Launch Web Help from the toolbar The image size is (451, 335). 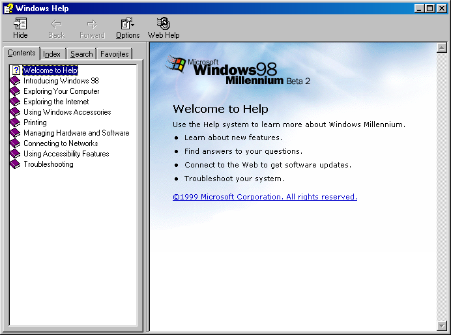[163, 24]
